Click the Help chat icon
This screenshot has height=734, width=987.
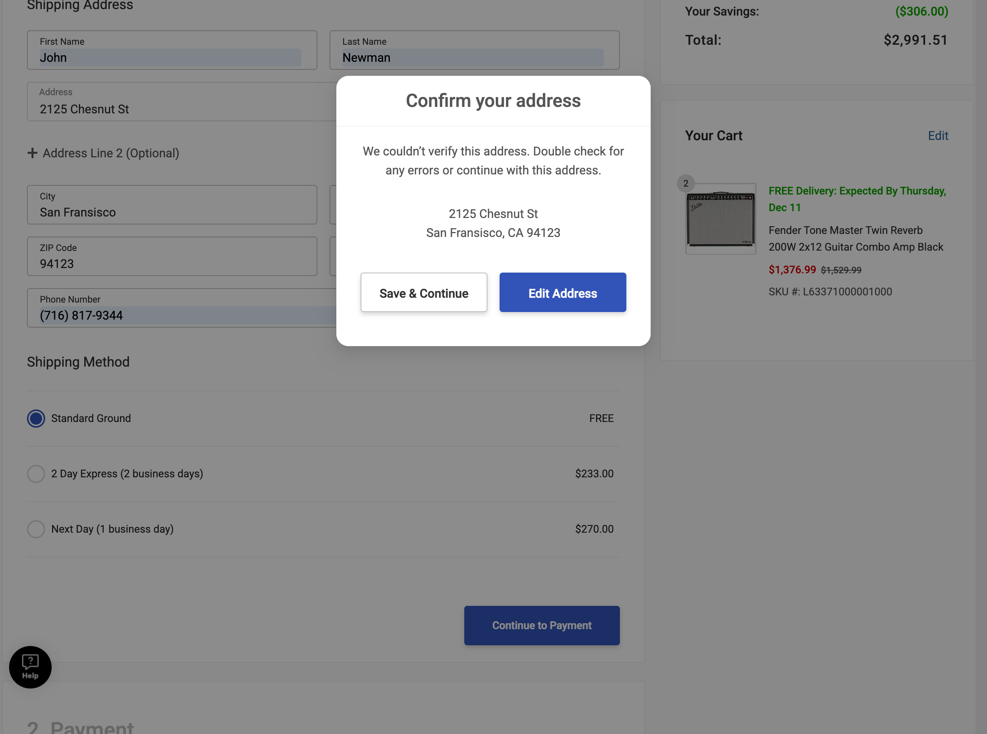click(30, 667)
